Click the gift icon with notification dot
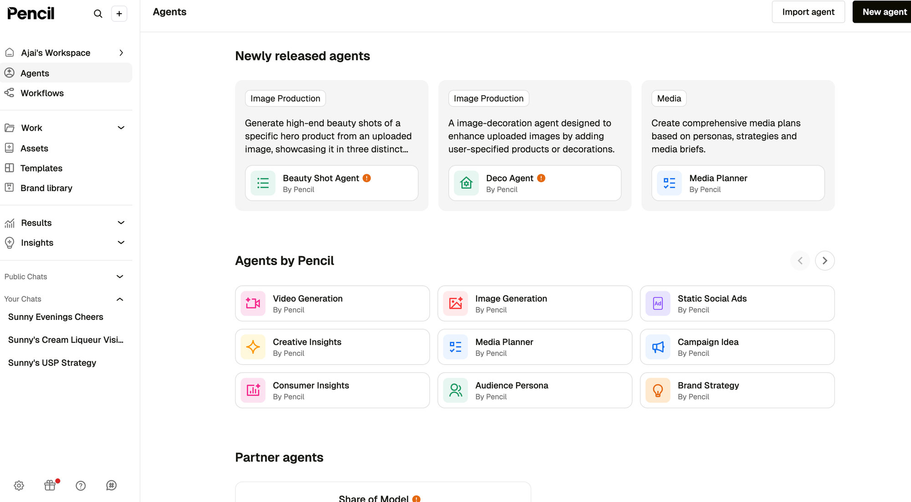This screenshot has height=502, width=911. pyautogui.click(x=50, y=485)
